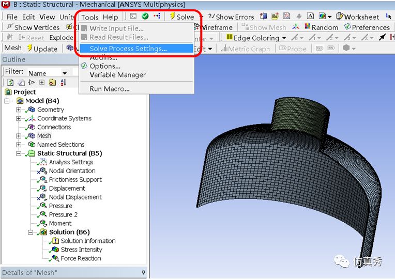395x279 pixels.
Task: Open the File menu
Action: tap(12, 17)
